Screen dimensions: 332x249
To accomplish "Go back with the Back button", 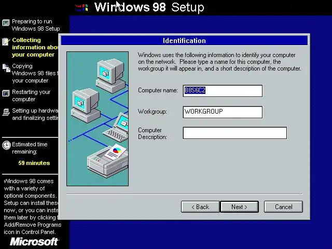I will pyautogui.click(x=200, y=206).
